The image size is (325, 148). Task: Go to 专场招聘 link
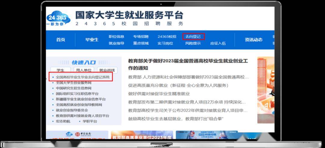pos(141,37)
